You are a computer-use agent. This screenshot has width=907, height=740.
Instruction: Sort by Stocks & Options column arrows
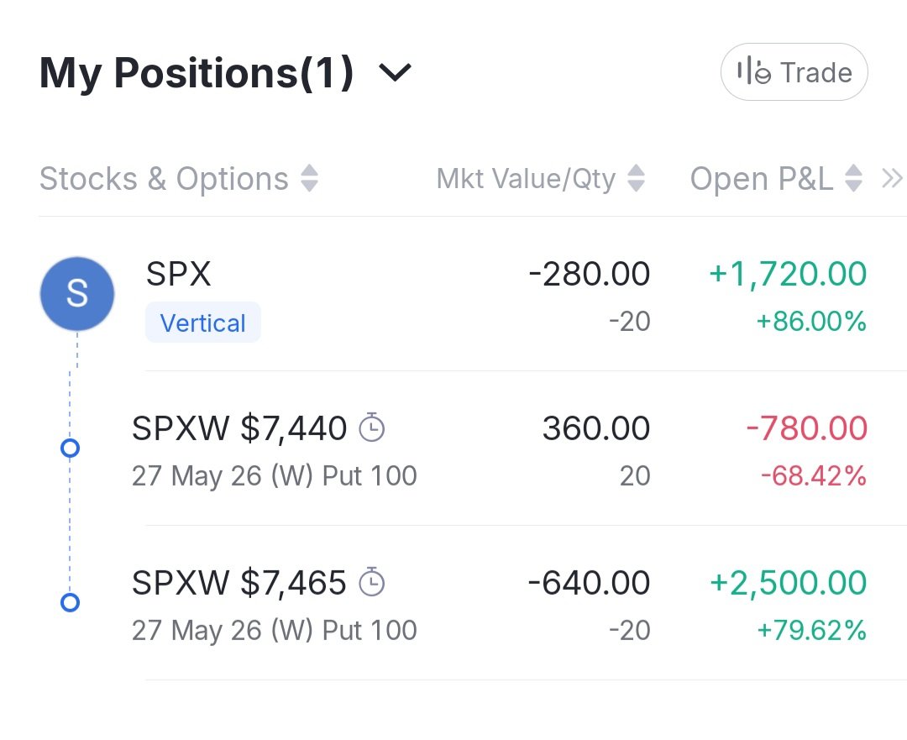point(309,178)
